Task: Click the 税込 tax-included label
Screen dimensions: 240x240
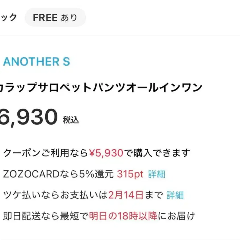Action: click(71, 120)
